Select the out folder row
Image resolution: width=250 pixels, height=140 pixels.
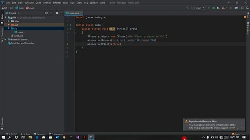coord(34,25)
